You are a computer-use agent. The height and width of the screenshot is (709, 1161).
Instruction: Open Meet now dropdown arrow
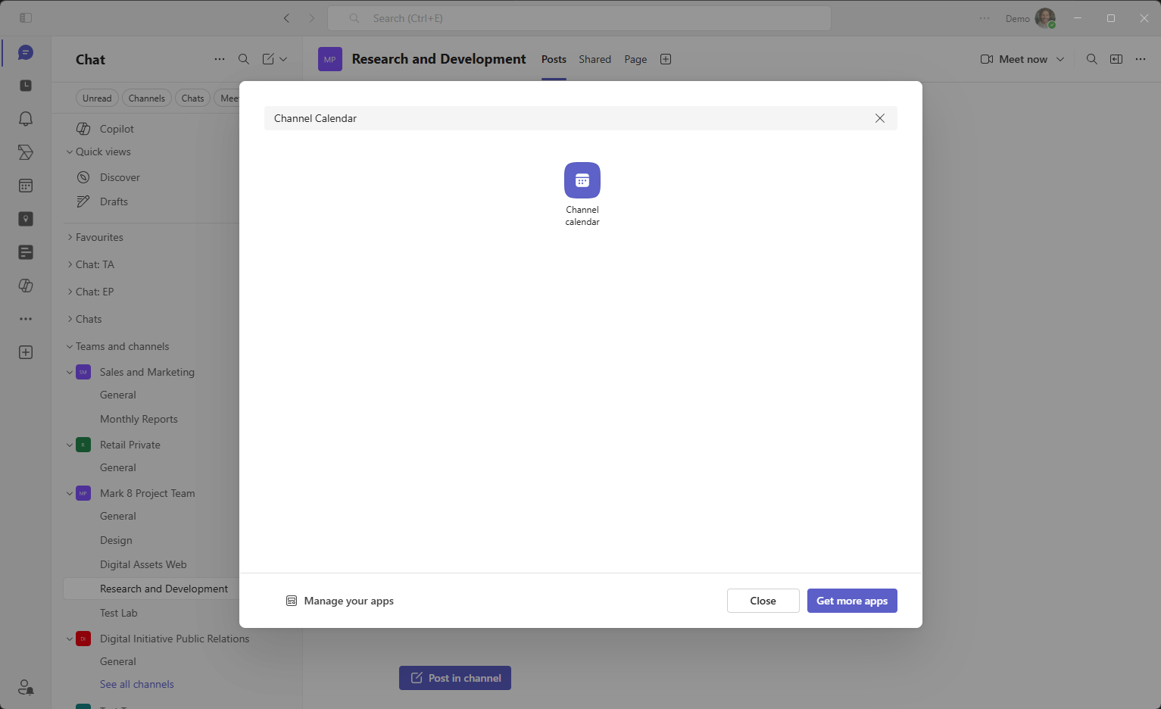pos(1060,59)
